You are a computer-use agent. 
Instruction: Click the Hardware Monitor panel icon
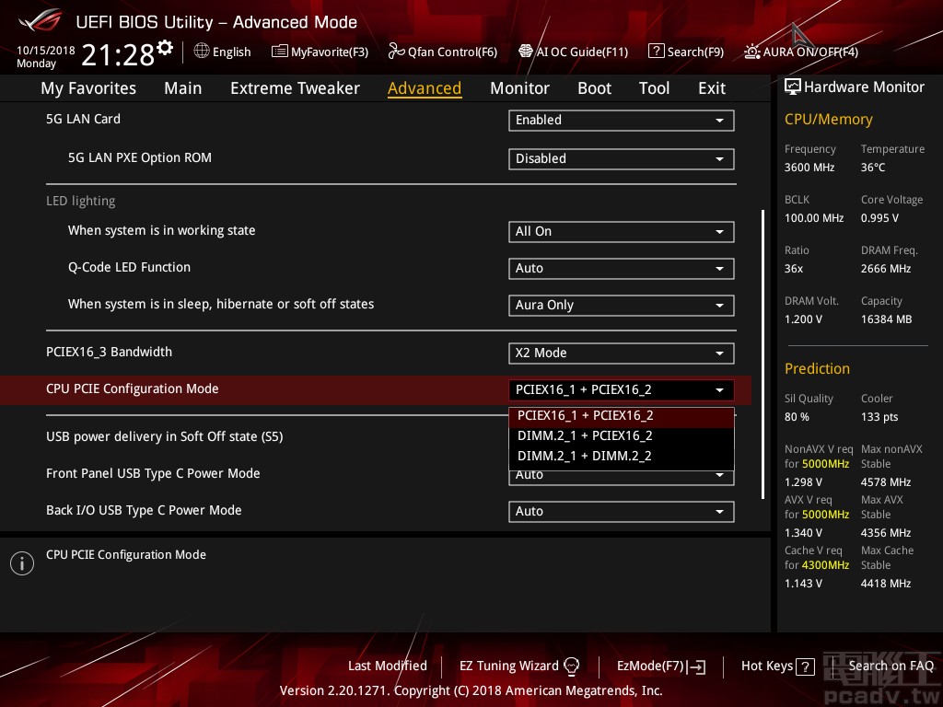pos(793,87)
